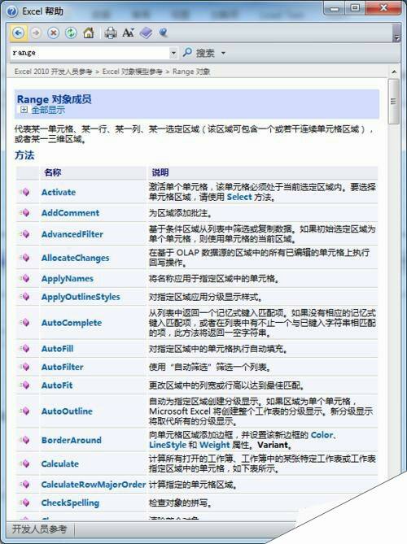This screenshot has width=407, height=544.
Task: Click the 说明 column header
Action: click(160, 172)
